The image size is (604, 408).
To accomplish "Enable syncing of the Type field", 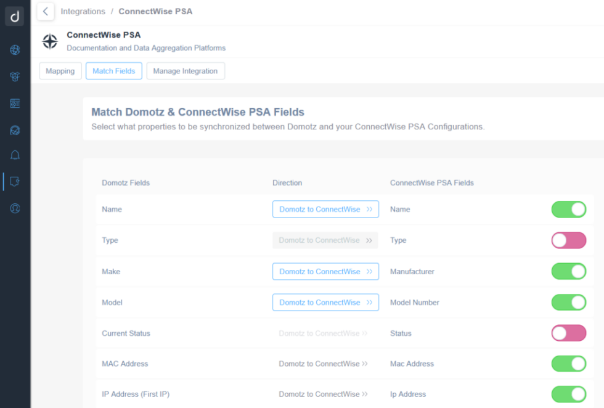I will 568,240.
